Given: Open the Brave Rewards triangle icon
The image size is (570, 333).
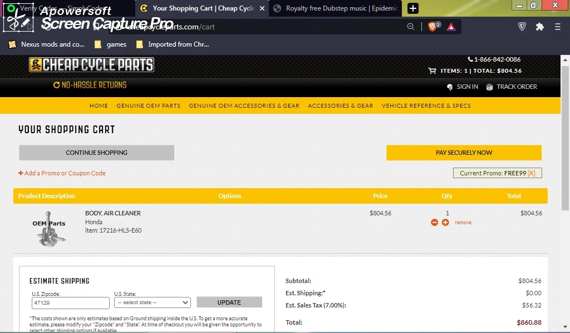Looking at the screenshot, I should tap(451, 27).
